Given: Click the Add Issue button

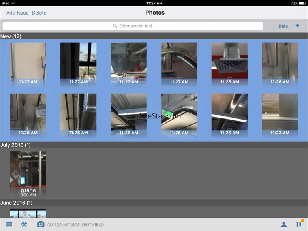Looking at the screenshot, I should coord(17,13).
